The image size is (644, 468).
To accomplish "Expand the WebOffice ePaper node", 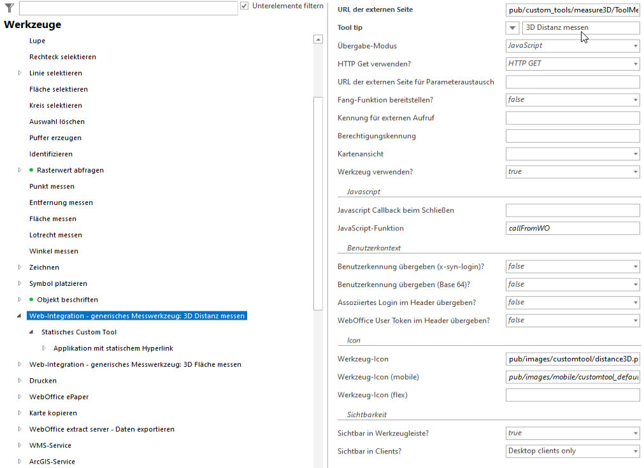I will pyautogui.click(x=18, y=396).
